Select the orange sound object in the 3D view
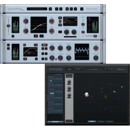This screenshot has width=130, height=130. pyautogui.click(x=106, y=97)
